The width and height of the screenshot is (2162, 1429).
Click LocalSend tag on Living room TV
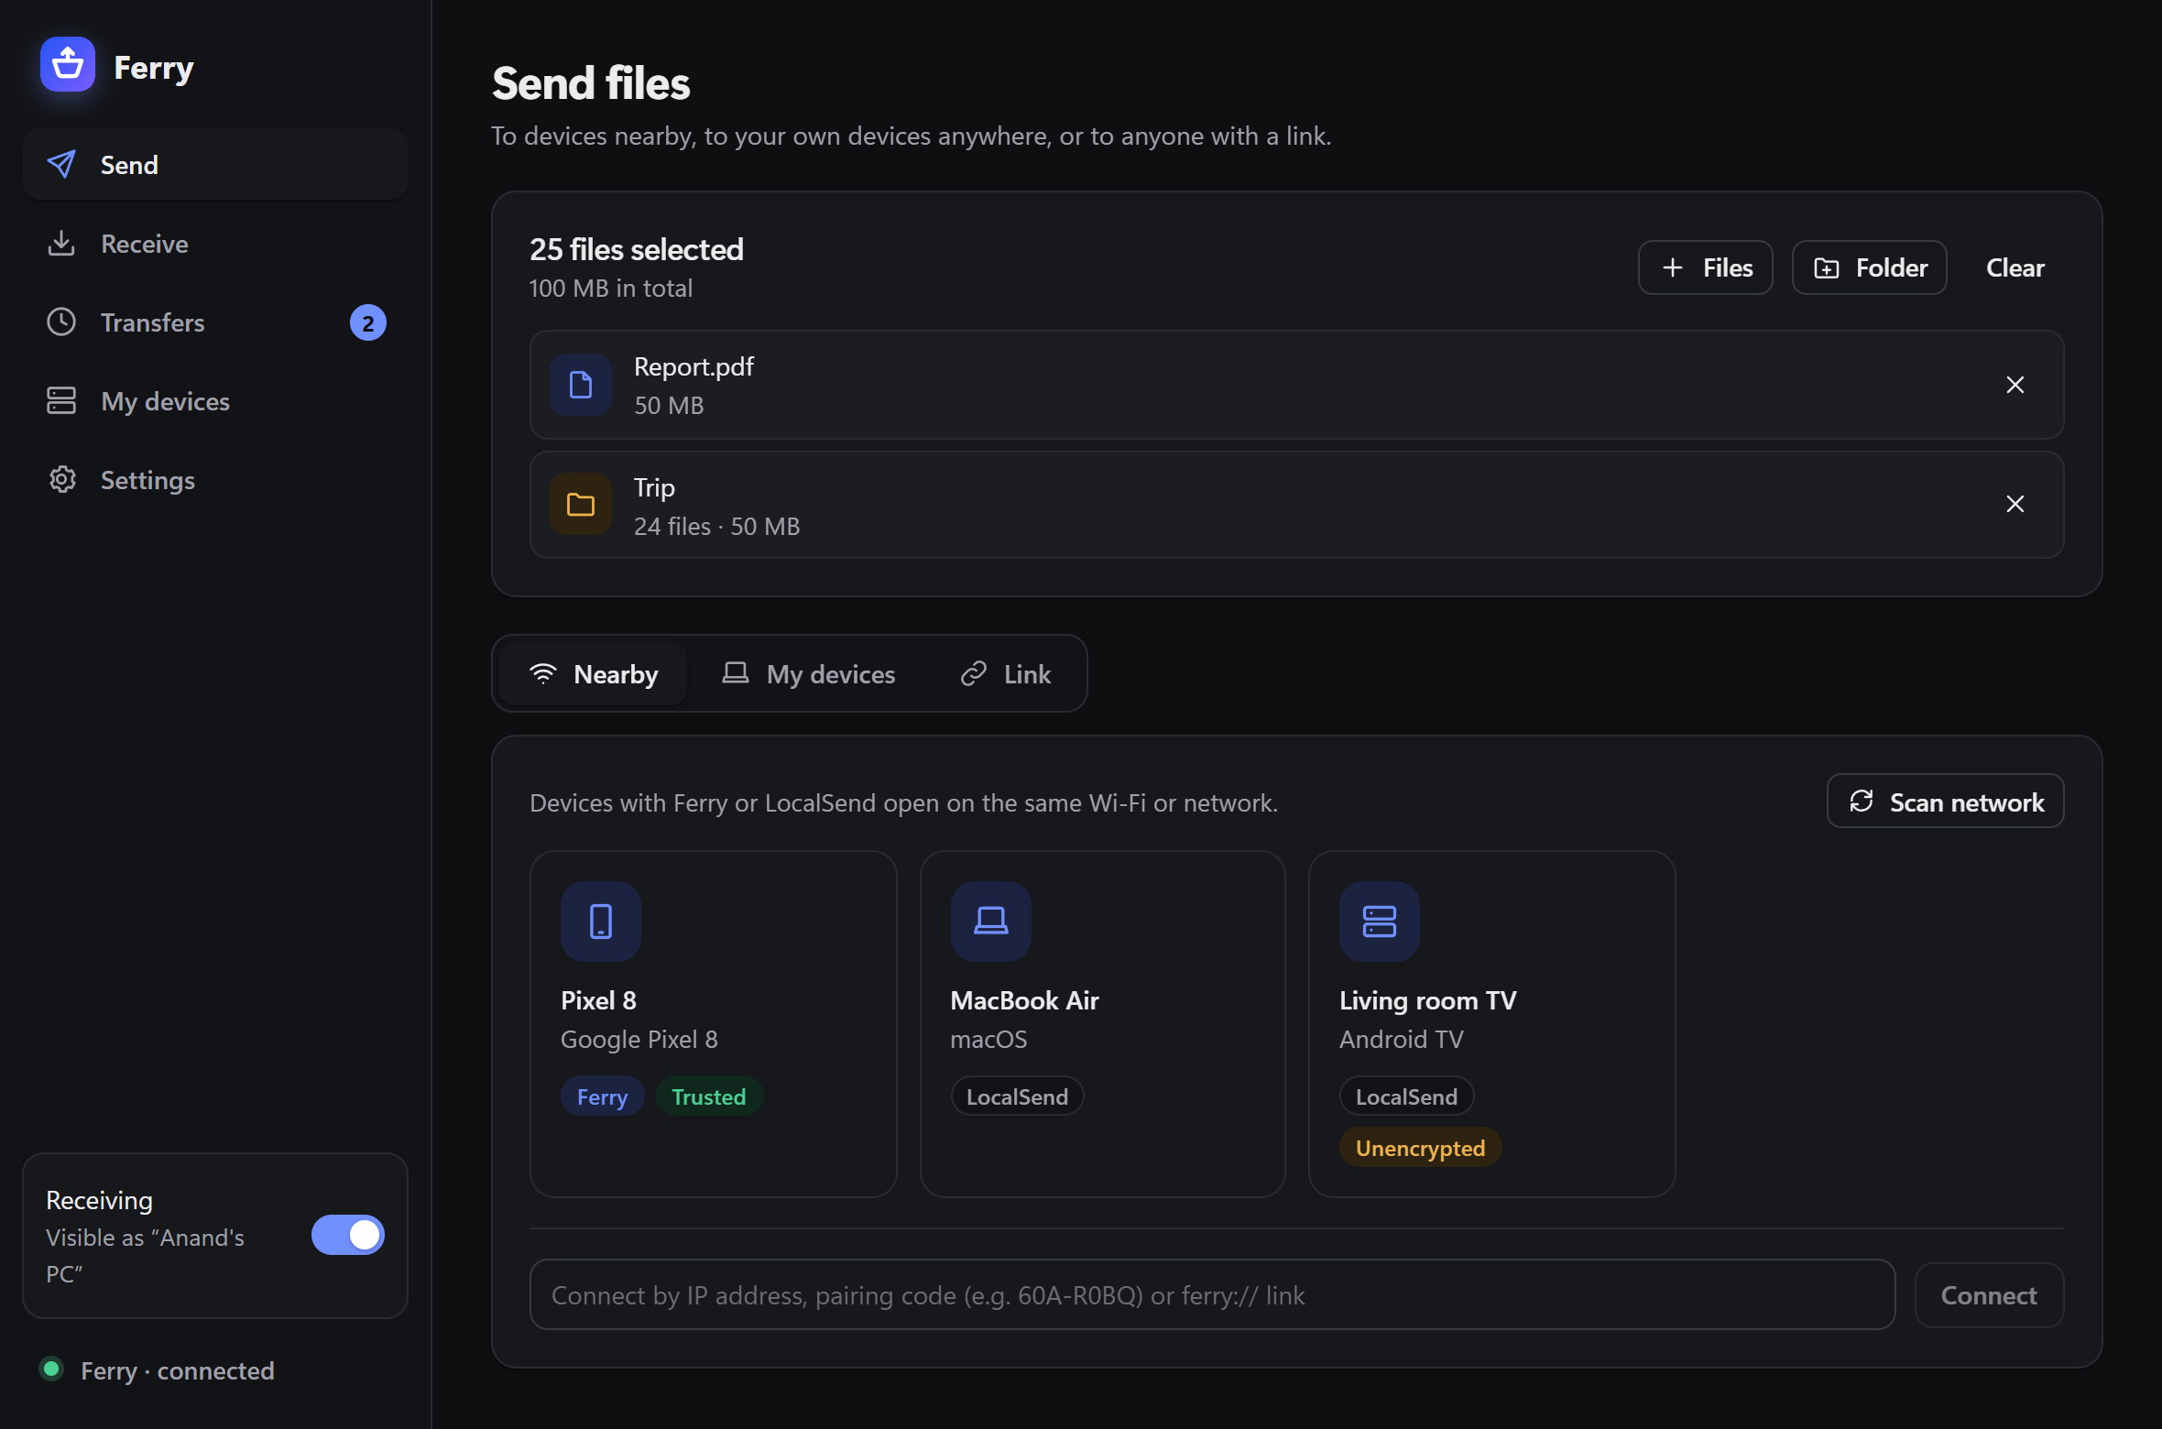pyautogui.click(x=1406, y=1096)
